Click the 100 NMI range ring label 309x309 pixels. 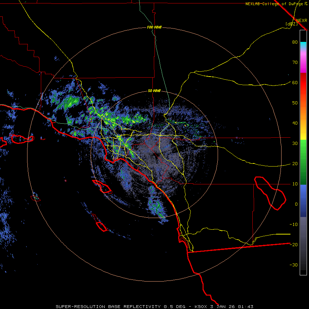[x=154, y=27]
